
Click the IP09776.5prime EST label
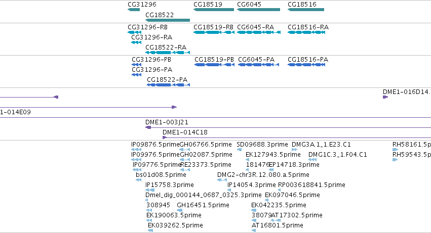(x=157, y=165)
